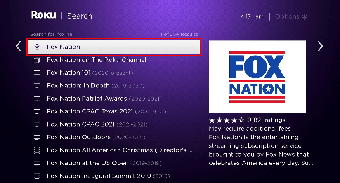Click the Roku logo
The height and width of the screenshot is (183, 340).
click(x=43, y=16)
